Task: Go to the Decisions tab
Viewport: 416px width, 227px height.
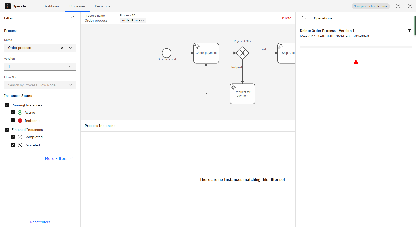Action: pyautogui.click(x=102, y=6)
